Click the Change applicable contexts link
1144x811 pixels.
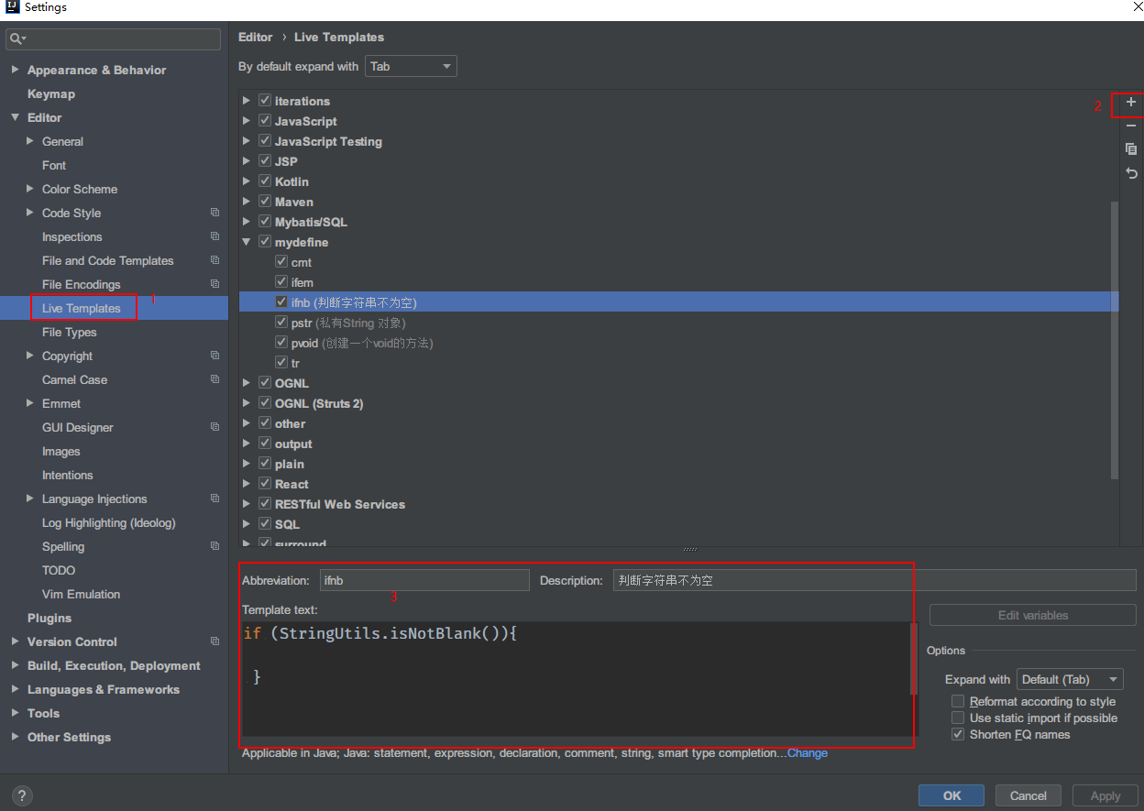808,753
